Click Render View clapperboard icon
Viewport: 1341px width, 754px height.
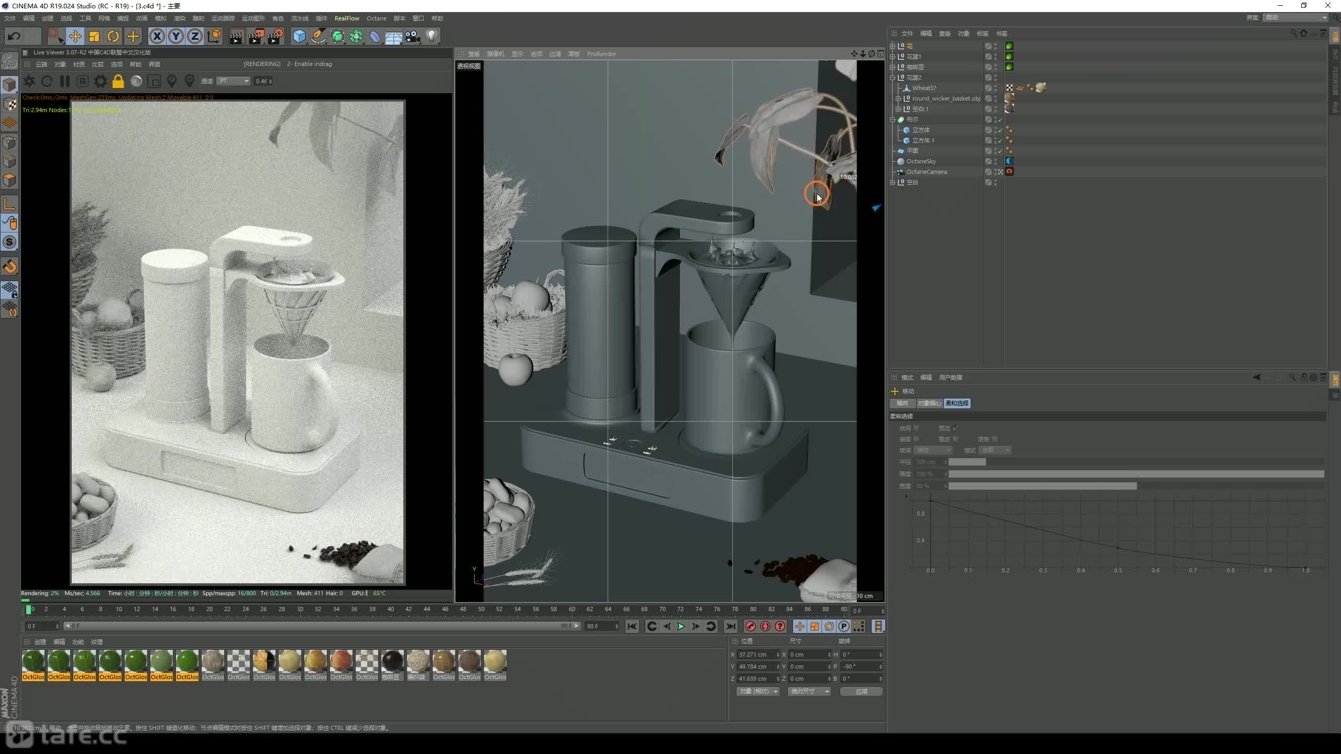pyautogui.click(x=237, y=36)
